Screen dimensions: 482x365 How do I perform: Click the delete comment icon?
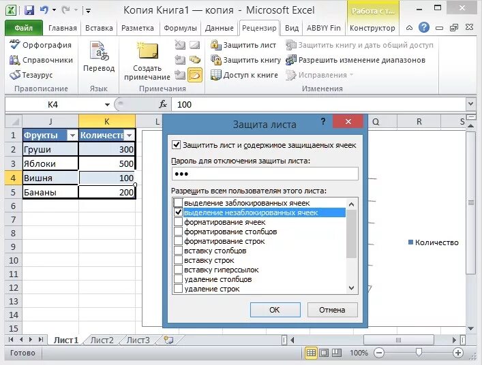tap(180, 46)
